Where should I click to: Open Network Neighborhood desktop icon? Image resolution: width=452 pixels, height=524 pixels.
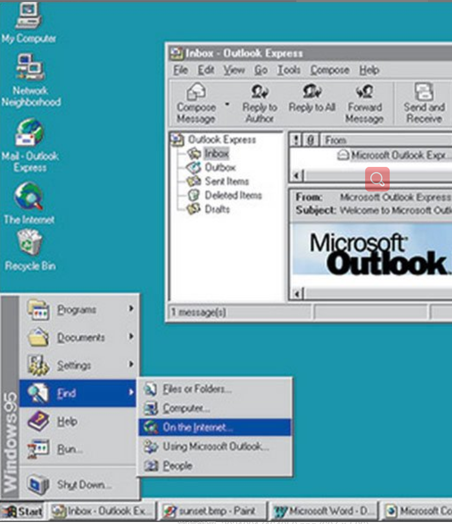pos(30,81)
